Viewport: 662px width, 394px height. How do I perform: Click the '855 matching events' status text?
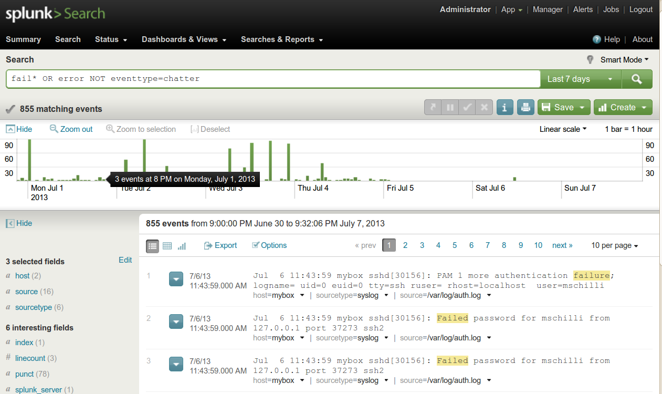(x=61, y=109)
